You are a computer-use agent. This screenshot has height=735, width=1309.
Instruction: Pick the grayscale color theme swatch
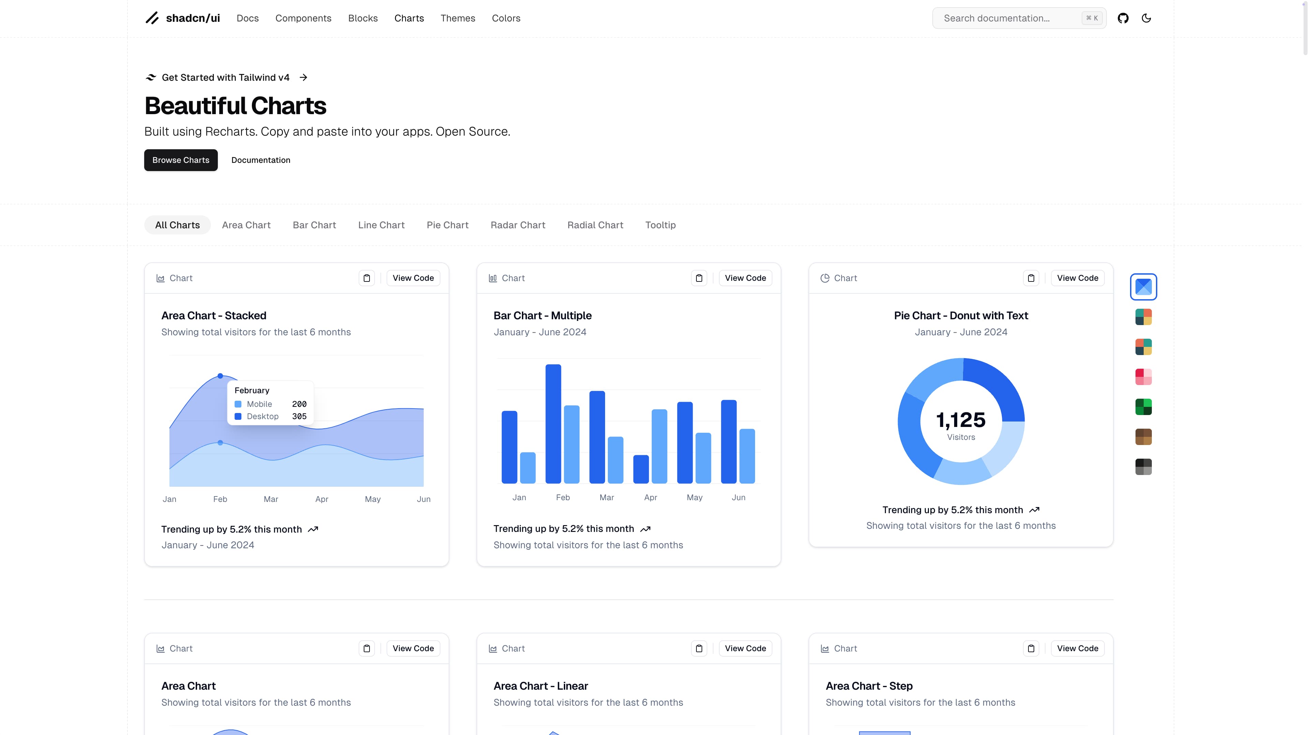[x=1143, y=467]
